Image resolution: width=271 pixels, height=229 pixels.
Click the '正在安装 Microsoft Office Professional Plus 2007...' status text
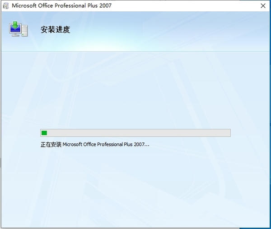[x=95, y=144]
